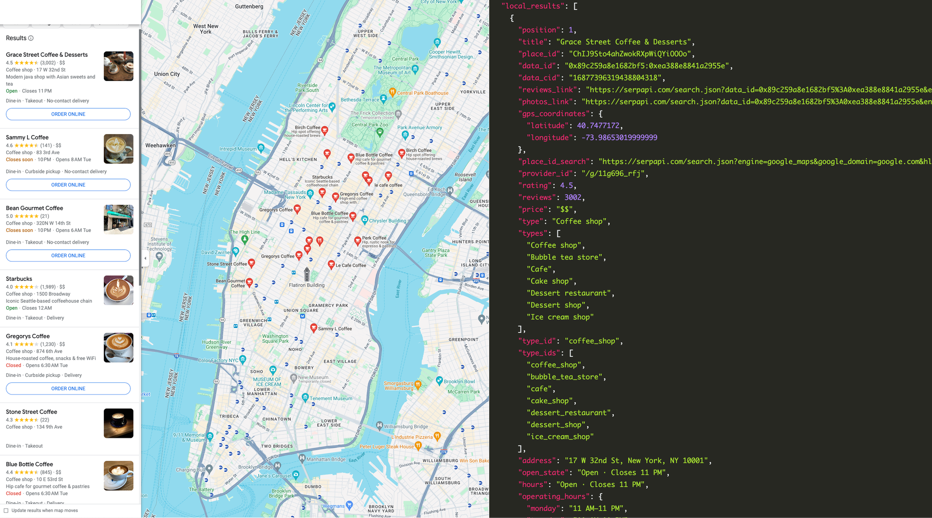
Task: Click the Flatiron Building landmark icon
Action: click(307, 274)
